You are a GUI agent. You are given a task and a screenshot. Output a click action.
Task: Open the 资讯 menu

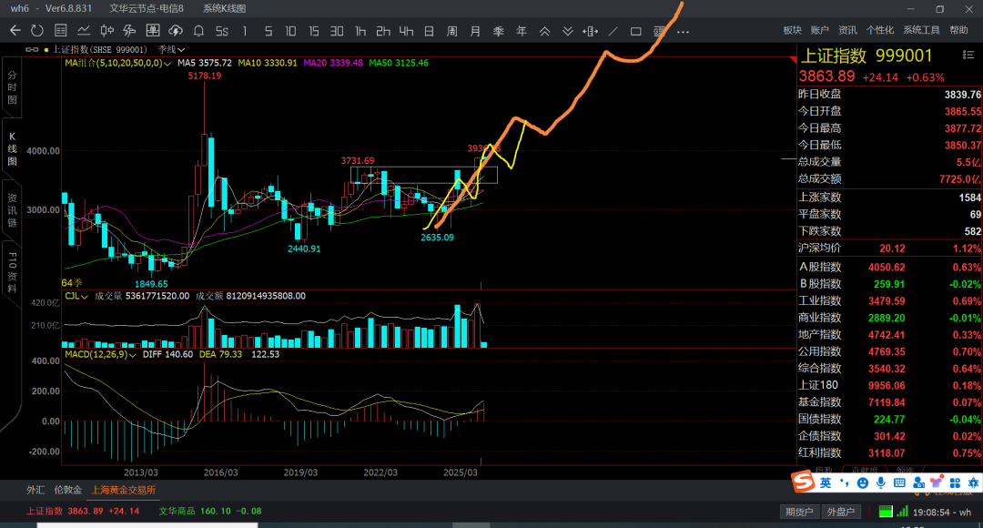tap(847, 30)
